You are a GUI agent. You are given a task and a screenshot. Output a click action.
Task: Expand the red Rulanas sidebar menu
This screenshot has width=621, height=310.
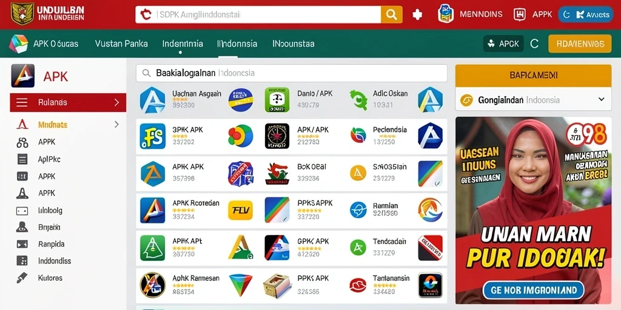[68, 103]
